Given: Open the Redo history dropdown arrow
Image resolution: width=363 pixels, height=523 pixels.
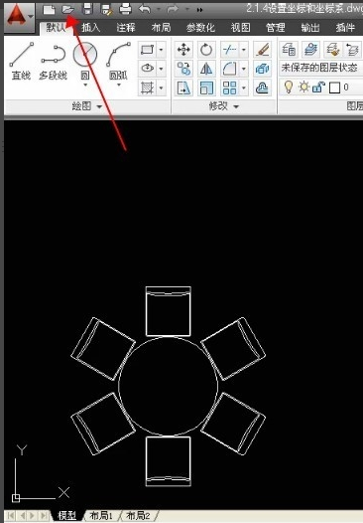Looking at the screenshot, I should point(187,10).
